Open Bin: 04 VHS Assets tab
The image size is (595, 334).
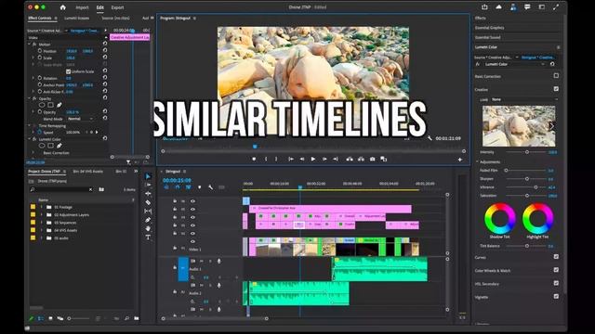[x=87, y=171]
